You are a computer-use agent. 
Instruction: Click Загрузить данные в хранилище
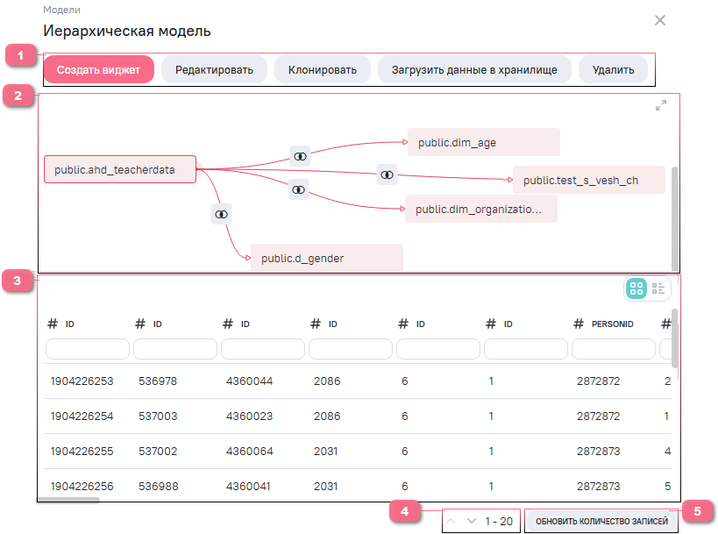pos(474,70)
